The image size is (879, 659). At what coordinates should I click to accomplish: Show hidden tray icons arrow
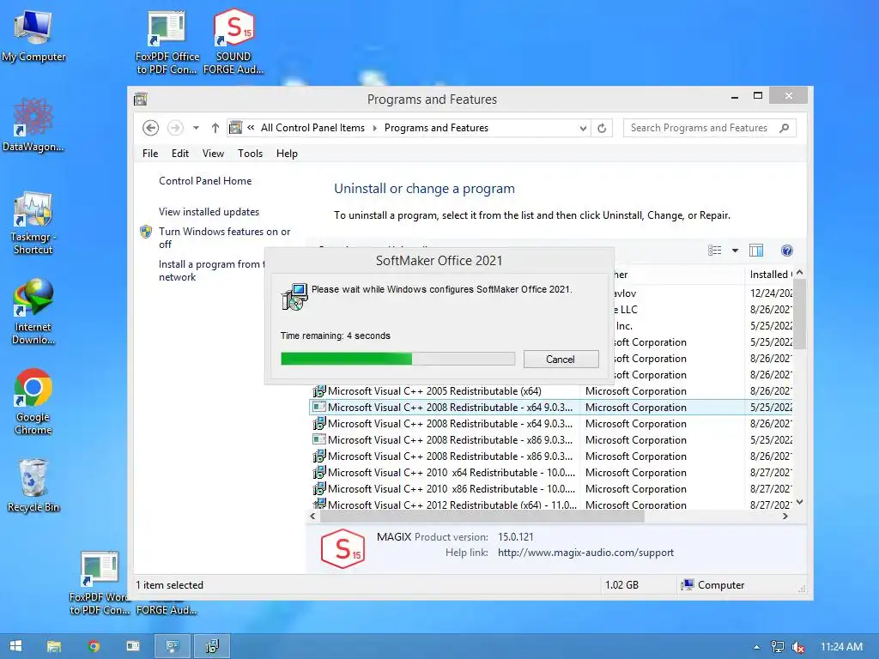pyautogui.click(x=756, y=647)
